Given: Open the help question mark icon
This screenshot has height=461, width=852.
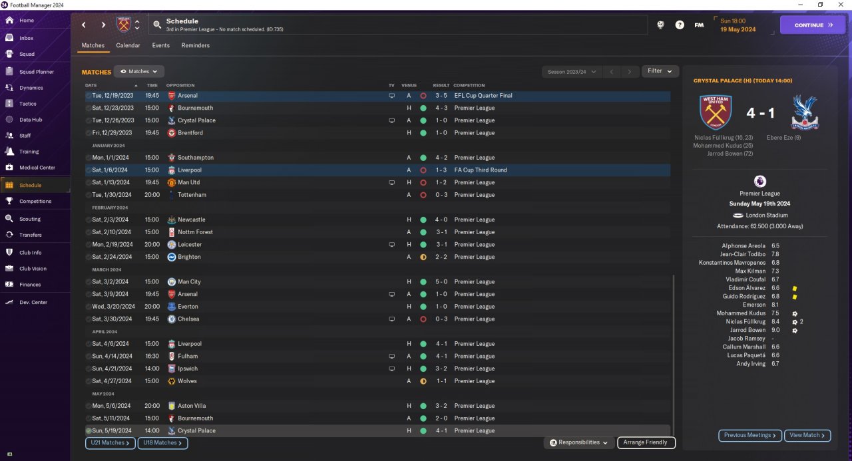Looking at the screenshot, I should pyautogui.click(x=680, y=25).
